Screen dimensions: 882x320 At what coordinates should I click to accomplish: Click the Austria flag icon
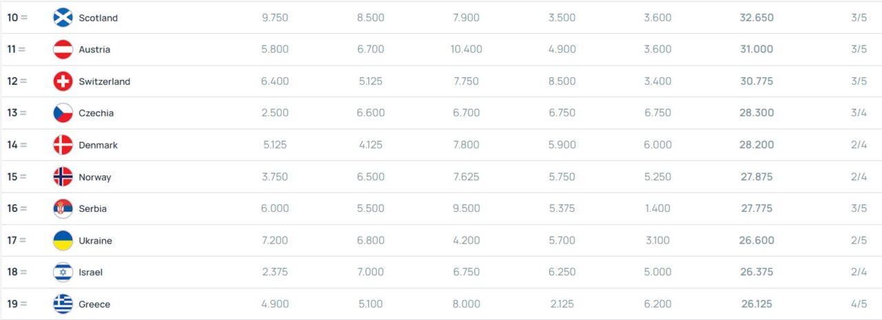(63, 50)
